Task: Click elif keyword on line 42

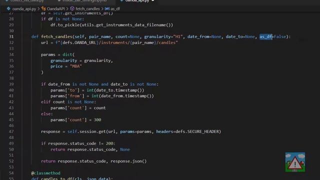Action: 45,102
